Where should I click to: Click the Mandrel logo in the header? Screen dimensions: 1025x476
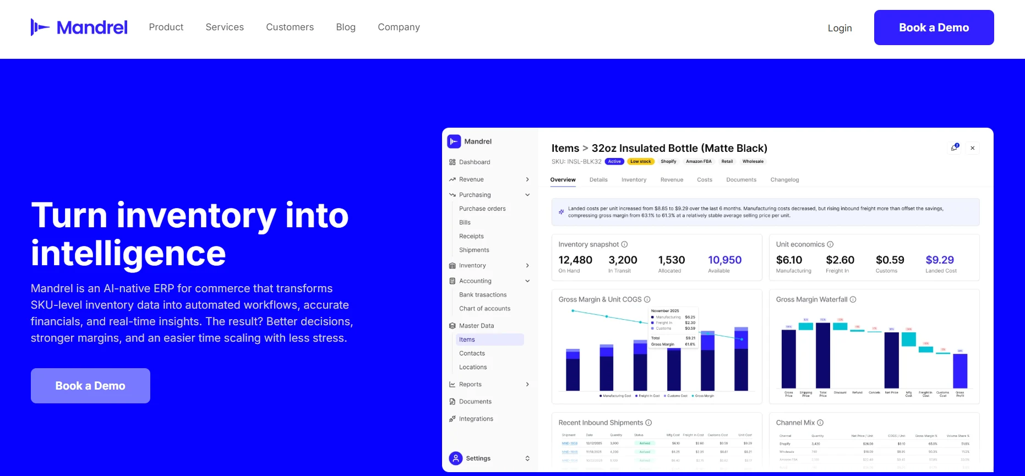pos(79,28)
